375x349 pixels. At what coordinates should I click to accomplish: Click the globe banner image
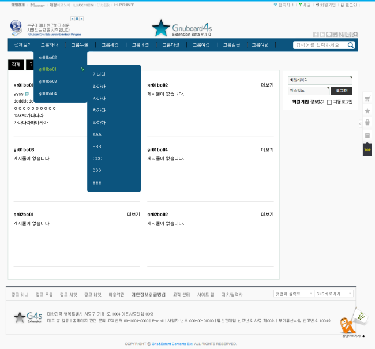coord(16,28)
